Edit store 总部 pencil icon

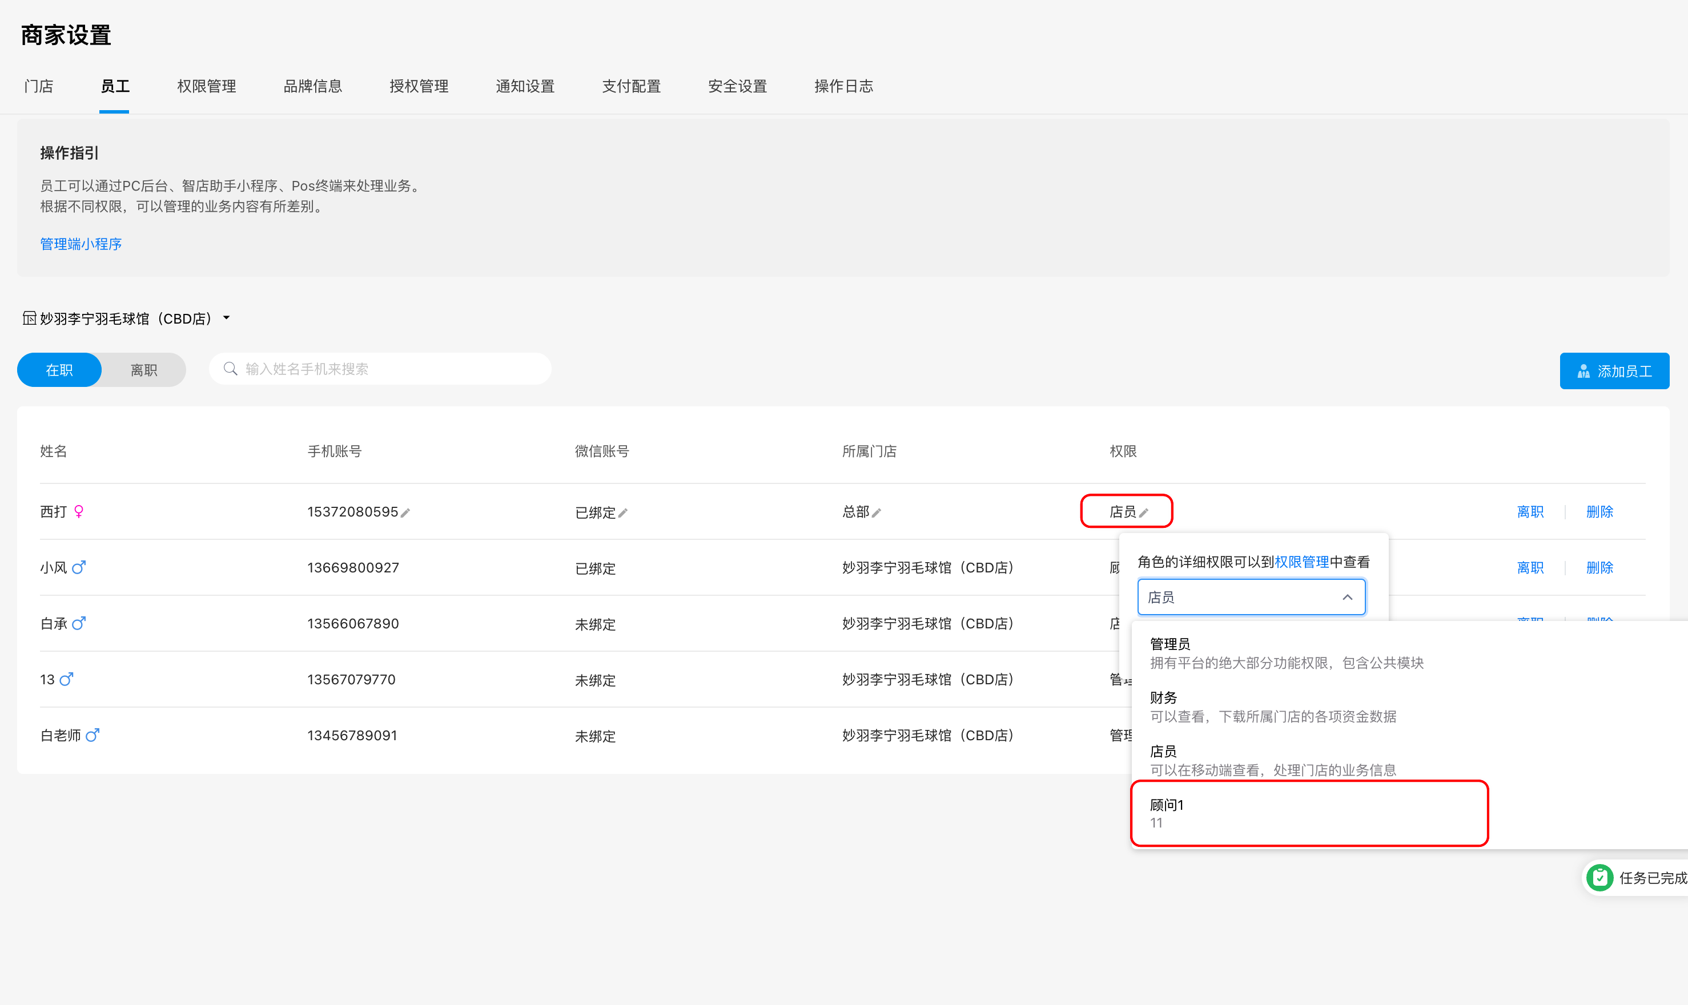click(876, 512)
